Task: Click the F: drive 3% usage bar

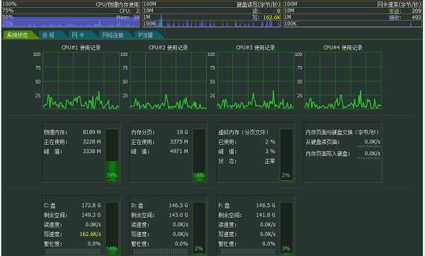Action: tap(286, 228)
